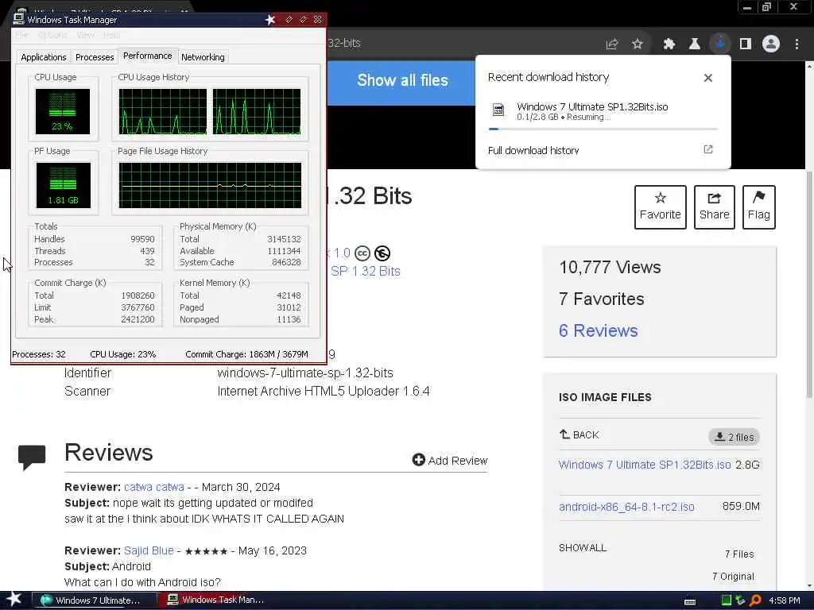Click the 10,777 Views text
This screenshot has width=814, height=610.
pos(610,267)
